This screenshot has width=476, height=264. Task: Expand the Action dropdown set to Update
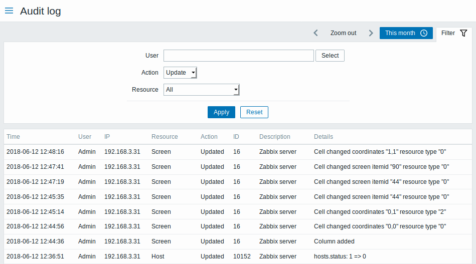(x=181, y=73)
